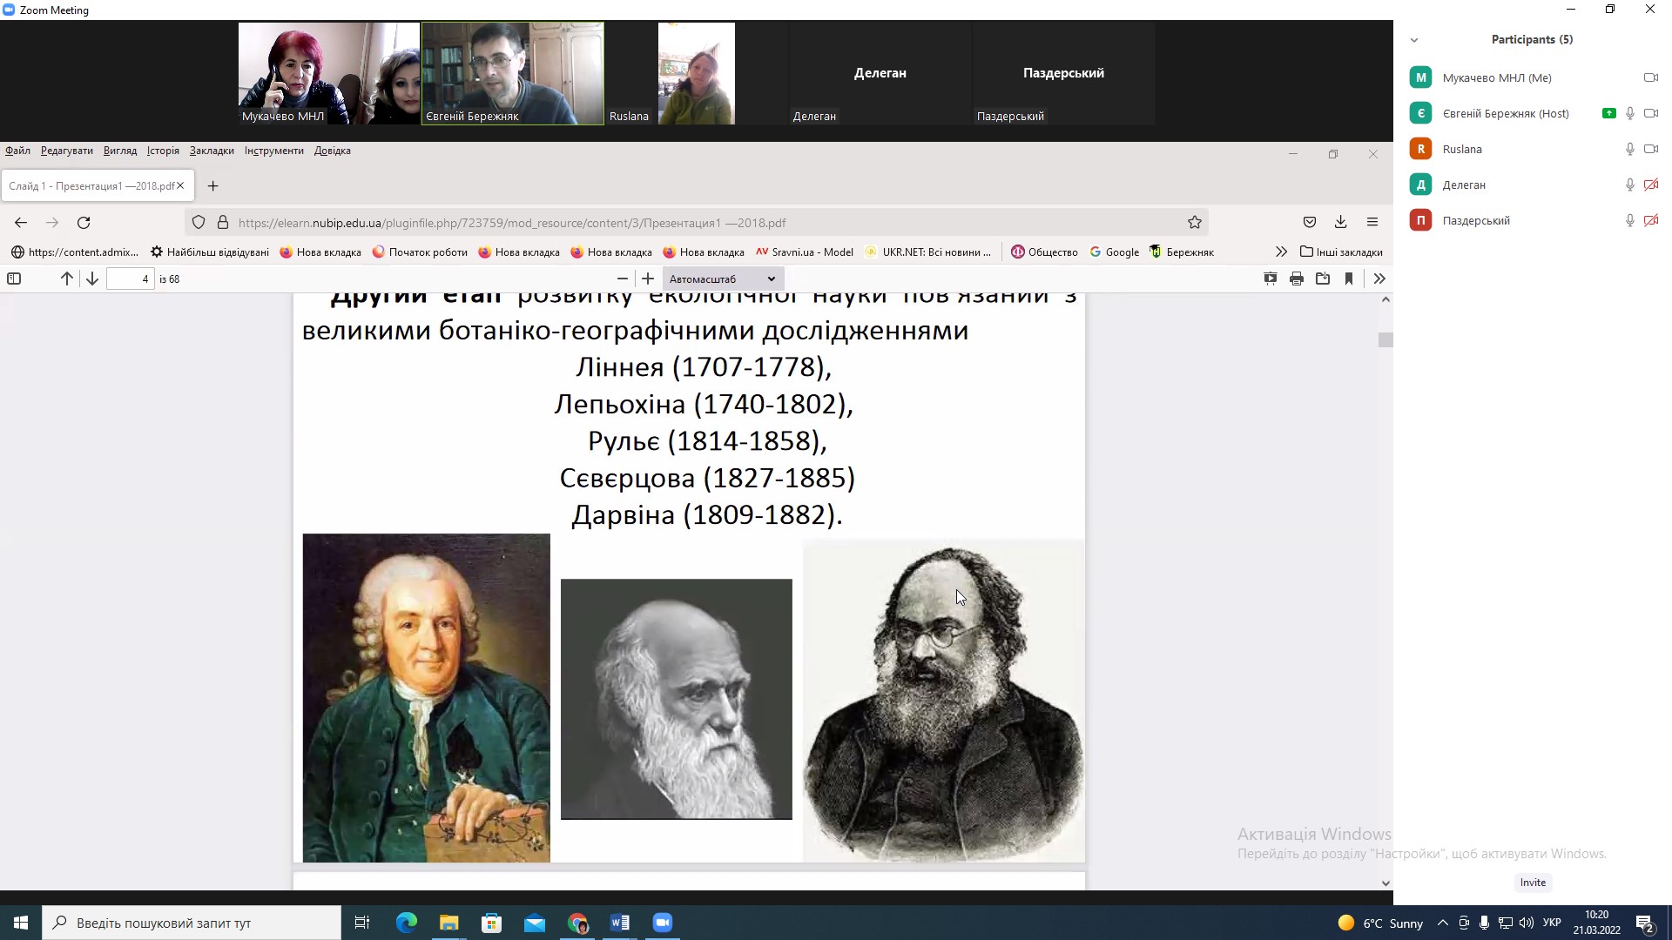1672x940 pixels.
Task: Open Word from the taskbar
Action: click(620, 923)
